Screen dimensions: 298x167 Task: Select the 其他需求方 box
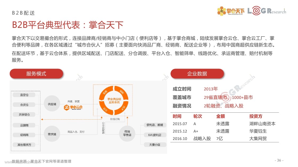(x=24, y=145)
